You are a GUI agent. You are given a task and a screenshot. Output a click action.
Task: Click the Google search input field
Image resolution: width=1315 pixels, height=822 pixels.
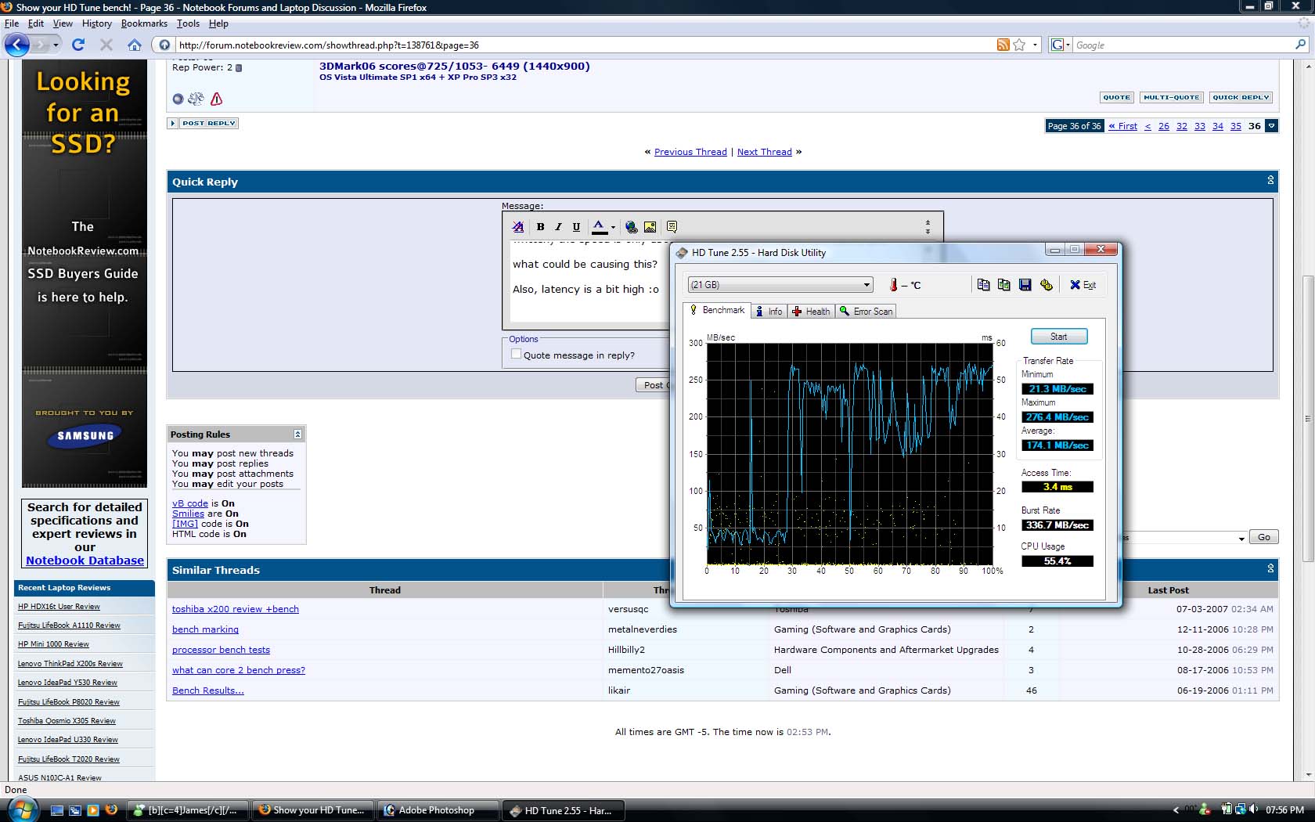pos(1183,45)
